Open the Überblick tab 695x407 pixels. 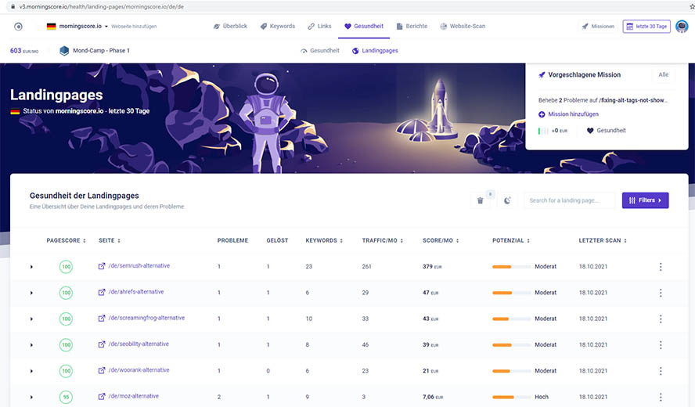230,26
